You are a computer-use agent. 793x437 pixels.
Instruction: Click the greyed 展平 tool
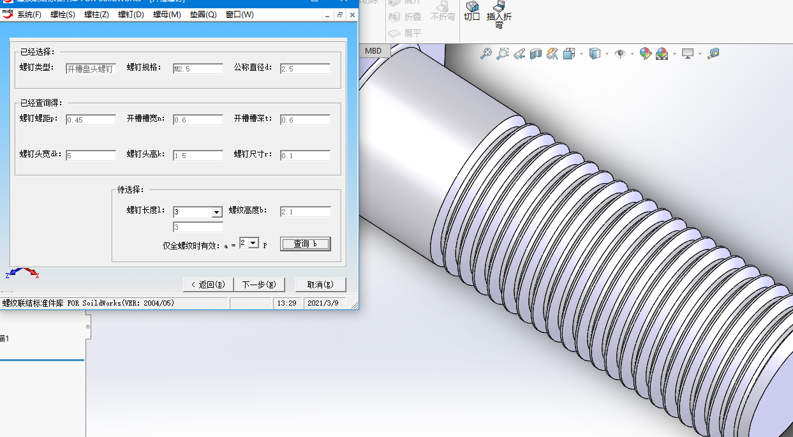coord(404,33)
